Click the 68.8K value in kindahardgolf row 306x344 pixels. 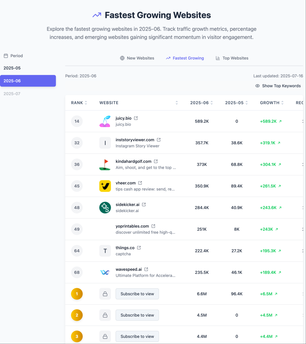coord(237,164)
